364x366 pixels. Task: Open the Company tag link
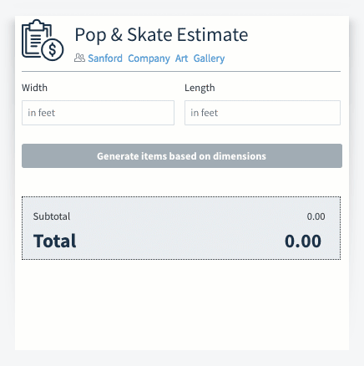point(149,58)
